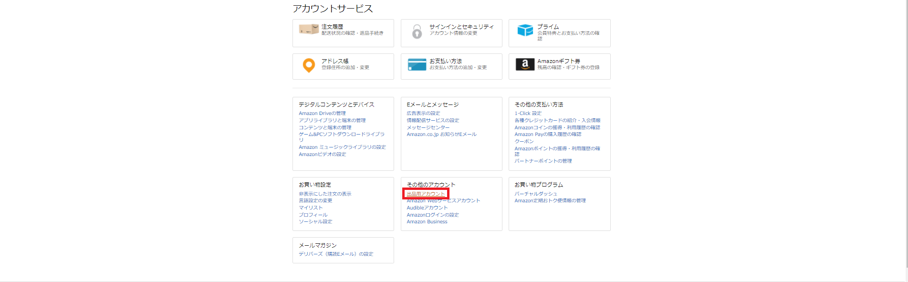
Task: Open the Amazon Driveの管理 link
Action: pos(322,114)
